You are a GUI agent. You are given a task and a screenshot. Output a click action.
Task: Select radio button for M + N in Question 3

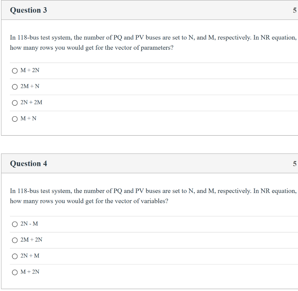coord(15,119)
